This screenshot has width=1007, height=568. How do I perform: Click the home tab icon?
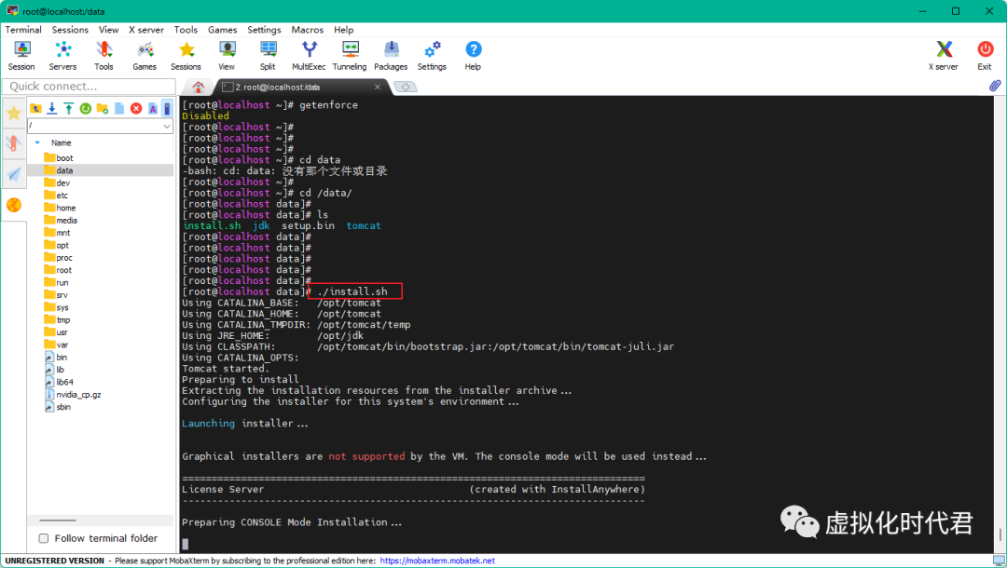coord(199,87)
